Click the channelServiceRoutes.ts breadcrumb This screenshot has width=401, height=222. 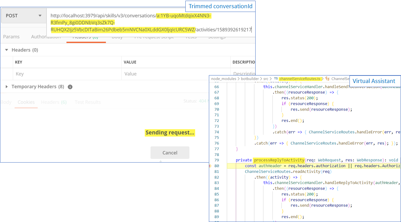[x=300, y=79]
